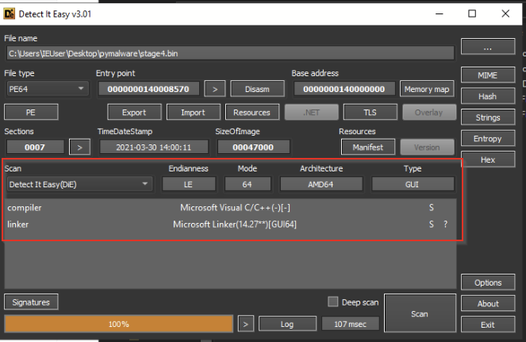Viewport: 526px width, 342px height.
Task: Open the sections arrow button
Action: click(x=80, y=148)
